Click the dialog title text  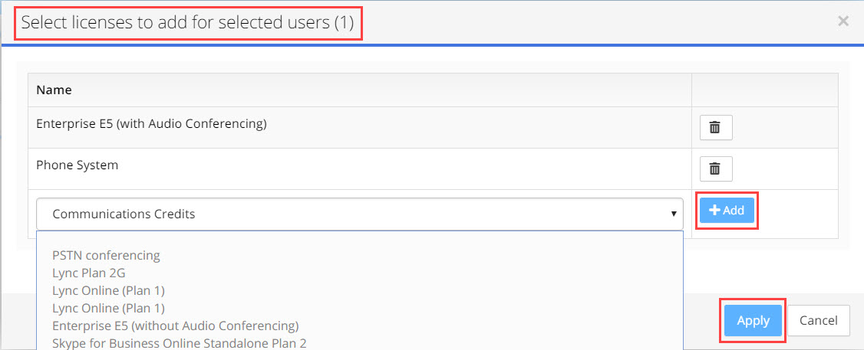coord(187,22)
